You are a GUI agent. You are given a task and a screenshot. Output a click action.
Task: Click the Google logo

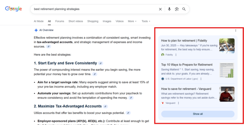[x=13, y=9]
